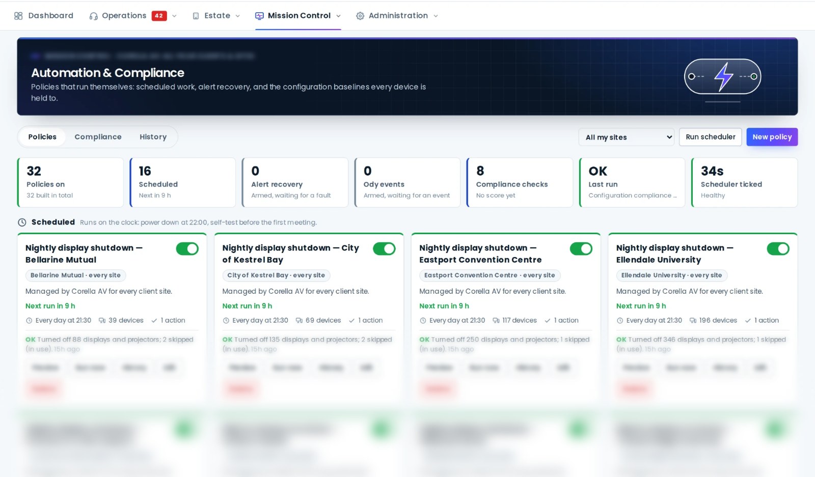Click the Bellarine Mutual every site chip

pos(75,275)
